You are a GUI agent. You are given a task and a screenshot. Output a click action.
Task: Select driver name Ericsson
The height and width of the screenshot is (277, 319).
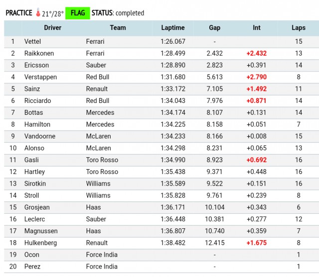point(36,65)
